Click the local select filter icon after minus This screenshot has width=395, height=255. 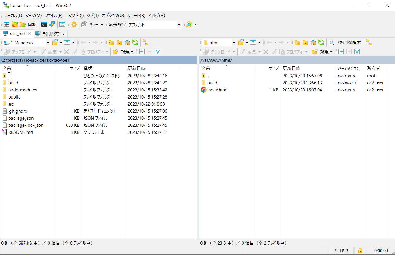[158, 52]
